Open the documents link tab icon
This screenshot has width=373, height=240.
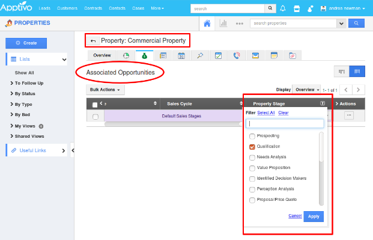[x=293, y=55]
